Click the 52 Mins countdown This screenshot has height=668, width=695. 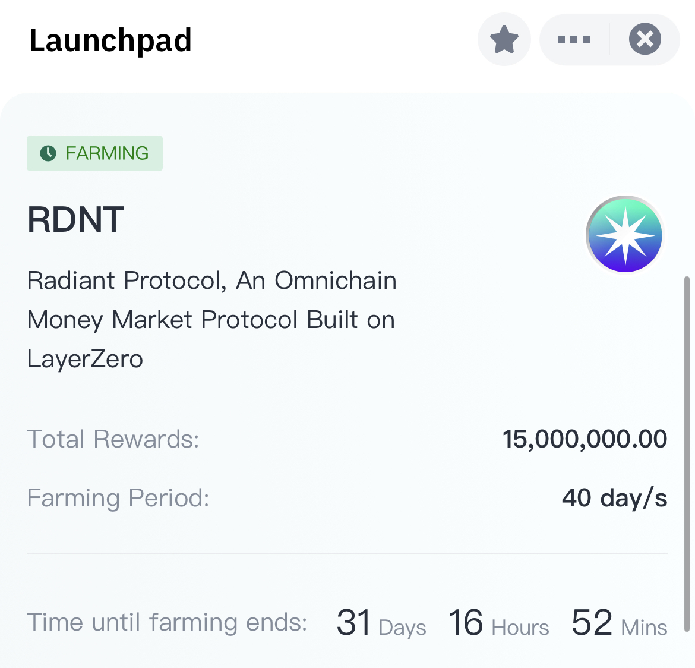point(619,623)
